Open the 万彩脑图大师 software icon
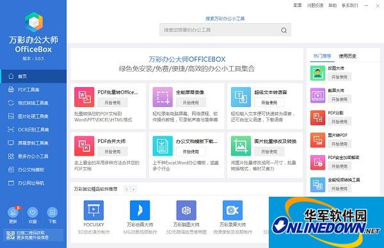The image size is (384, 248). click(186, 210)
